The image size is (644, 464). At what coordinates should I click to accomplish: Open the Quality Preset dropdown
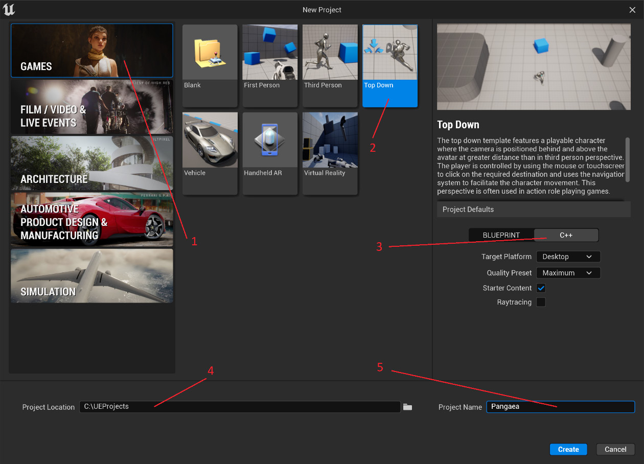click(x=568, y=273)
